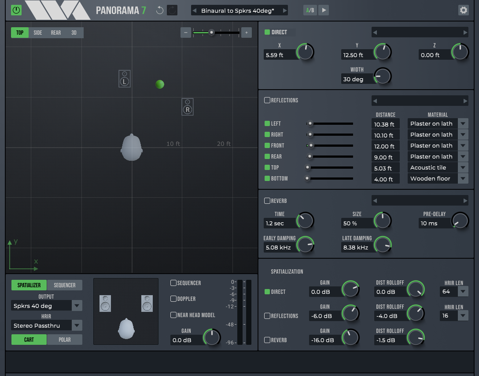
Task: Enable the Reflections section checkbox
Action: pos(267,100)
